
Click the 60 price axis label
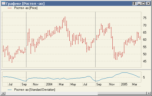pyautogui.click(x=145, y=40)
